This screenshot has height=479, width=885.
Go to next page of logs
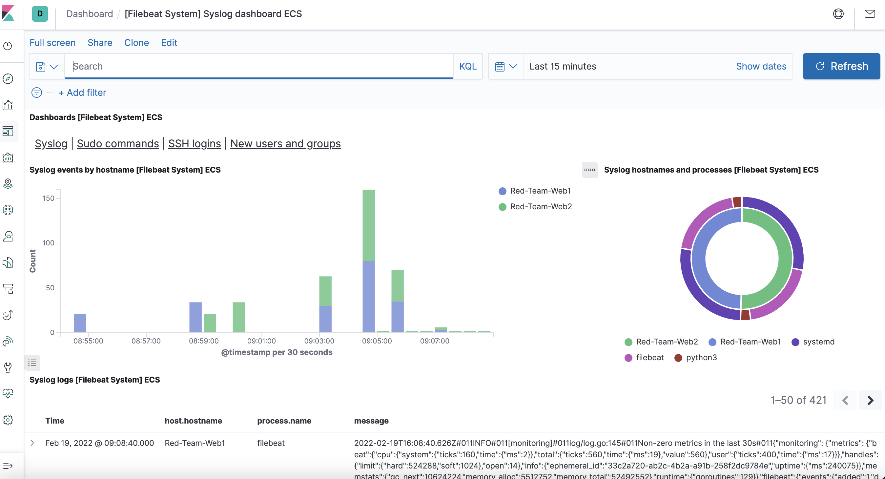[870, 400]
